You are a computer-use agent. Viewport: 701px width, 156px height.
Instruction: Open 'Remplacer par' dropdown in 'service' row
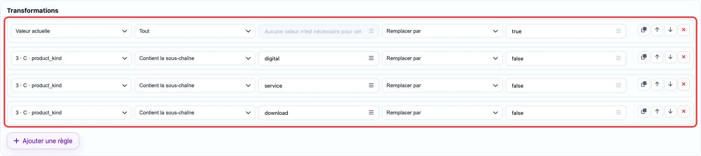click(442, 86)
